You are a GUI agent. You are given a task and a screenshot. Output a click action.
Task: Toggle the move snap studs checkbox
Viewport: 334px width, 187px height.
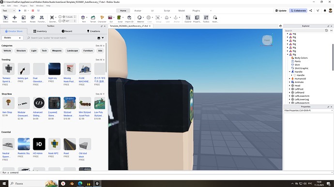(60, 17)
